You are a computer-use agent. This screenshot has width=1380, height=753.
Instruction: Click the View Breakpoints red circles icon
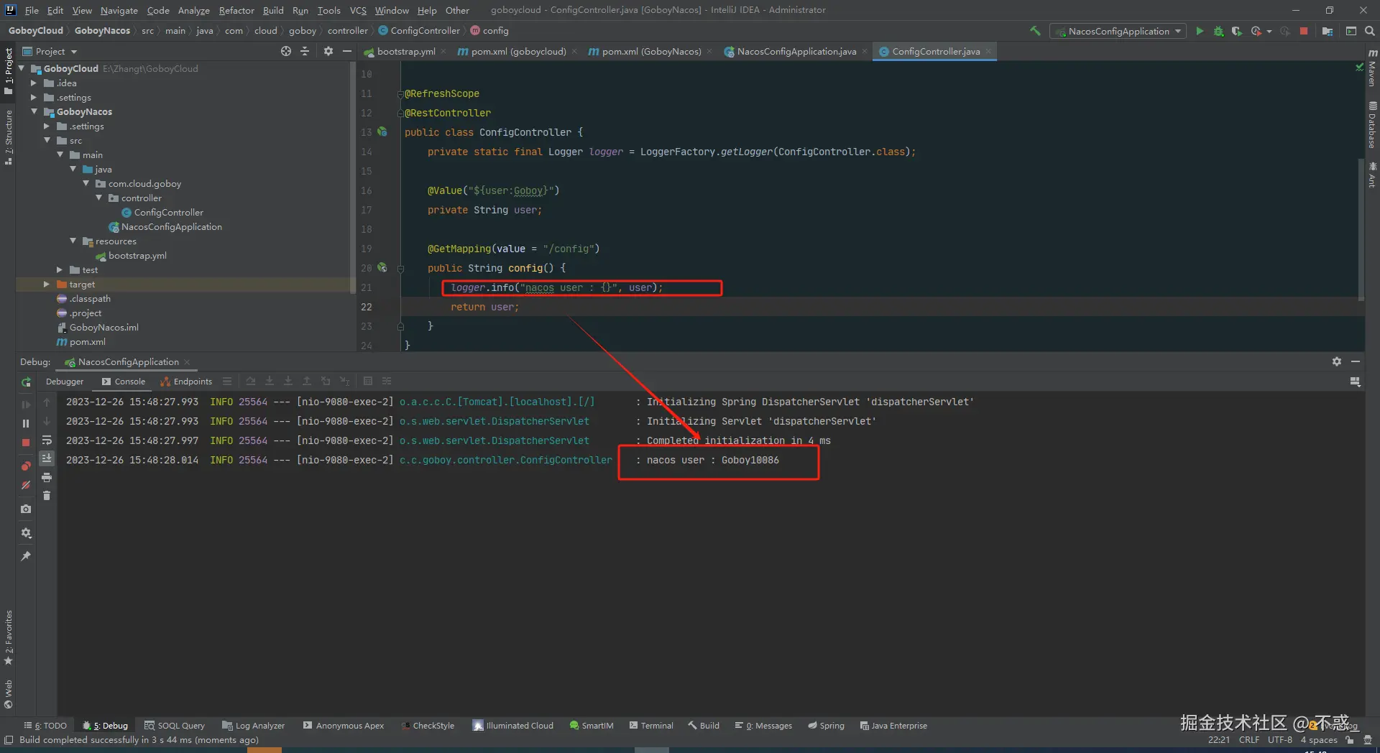(26, 466)
